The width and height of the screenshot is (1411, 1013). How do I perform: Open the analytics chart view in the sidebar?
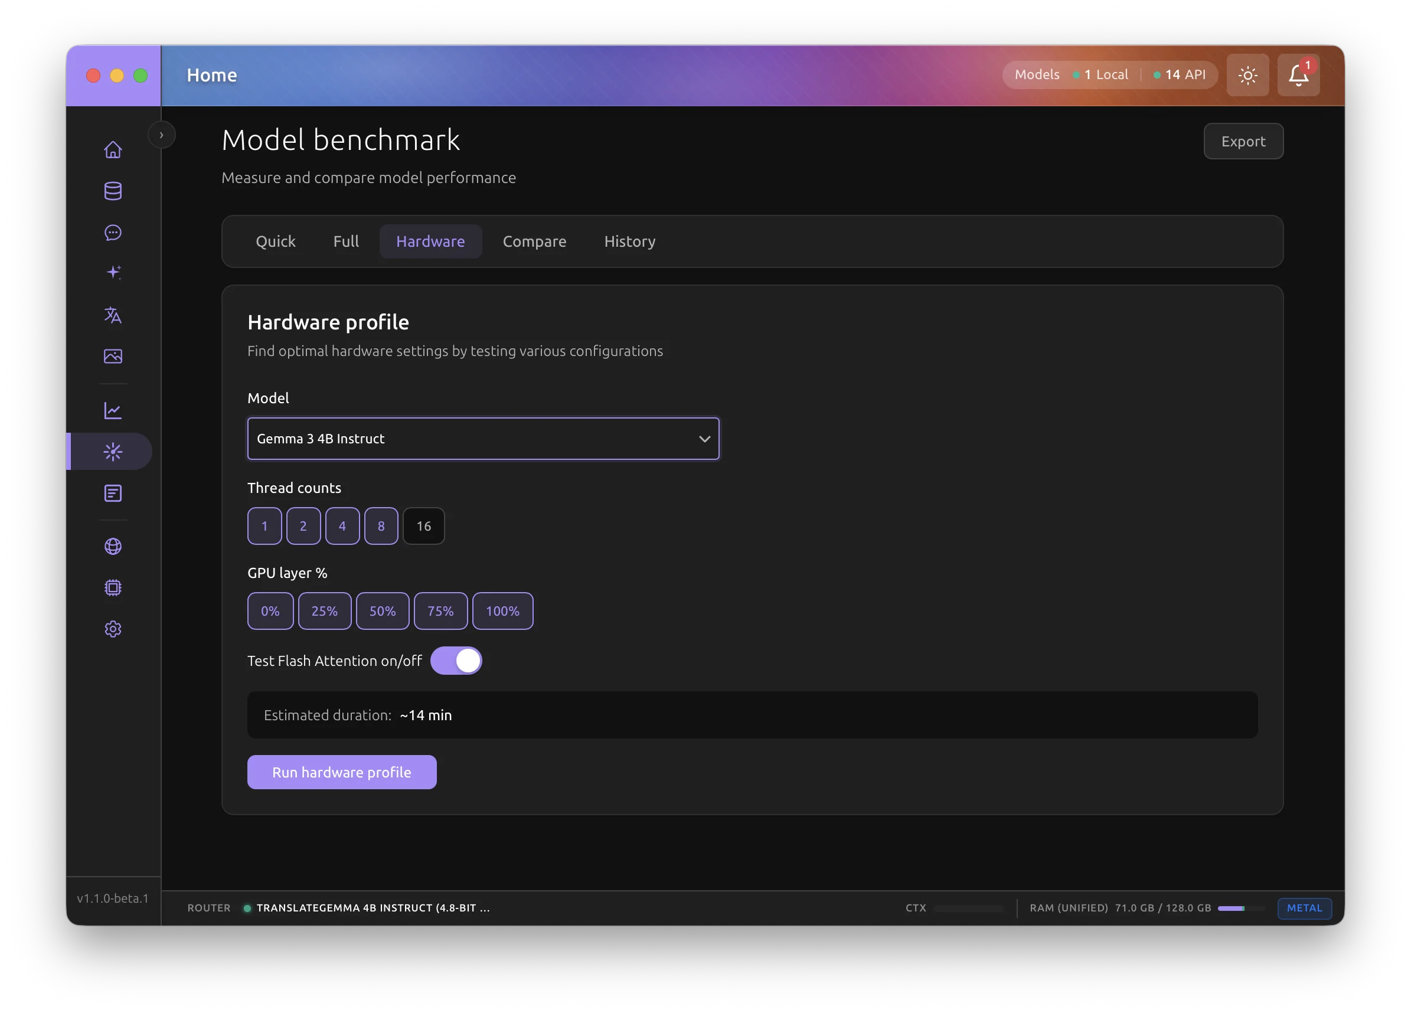pyautogui.click(x=113, y=410)
